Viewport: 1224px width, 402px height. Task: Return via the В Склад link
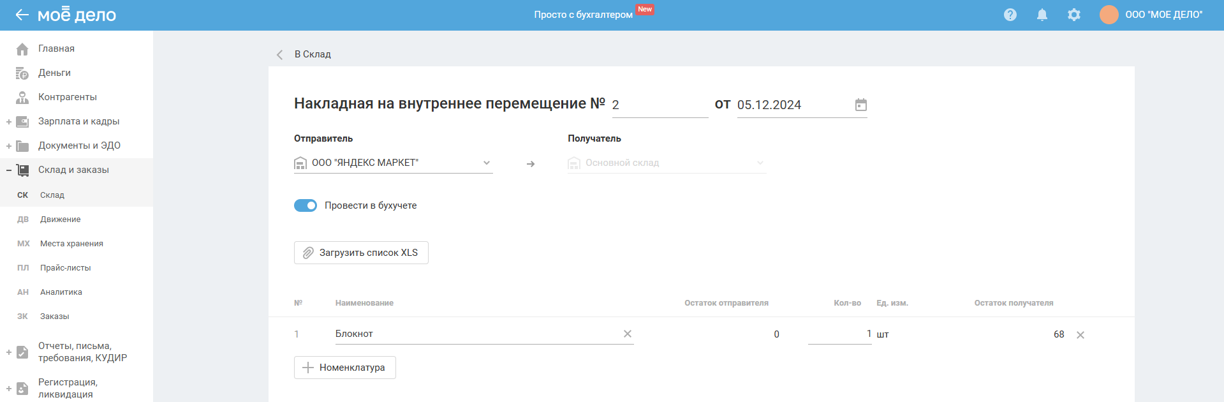pos(313,54)
